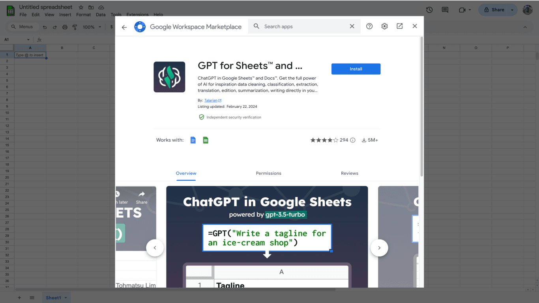Image resolution: width=539 pixels, height=303 pixels.
Task: Undo the last action in Sheets
Action: click(45, 27)
